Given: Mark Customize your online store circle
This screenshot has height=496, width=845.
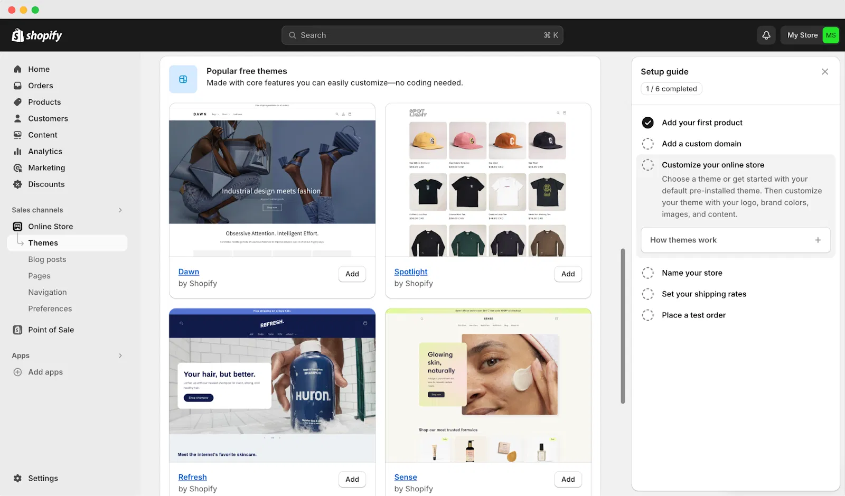Looking at the screenshot, I should pos(647,165).
